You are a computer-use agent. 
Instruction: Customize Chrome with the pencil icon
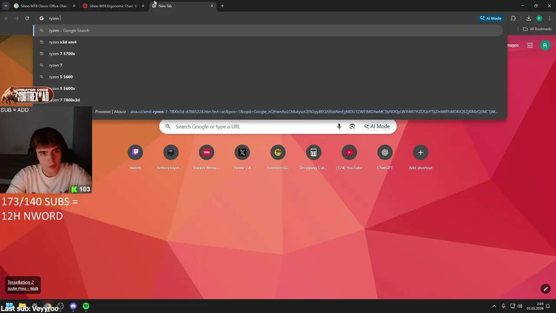point(546,289)
